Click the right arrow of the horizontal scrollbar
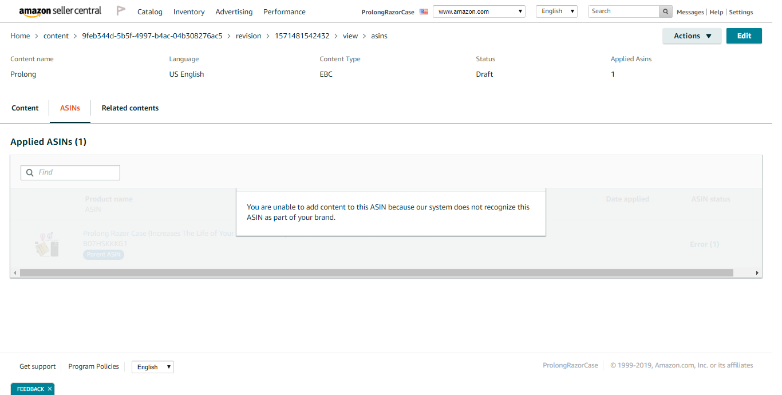This screenshot has height=395, width=782. click(x=757, y=272)
